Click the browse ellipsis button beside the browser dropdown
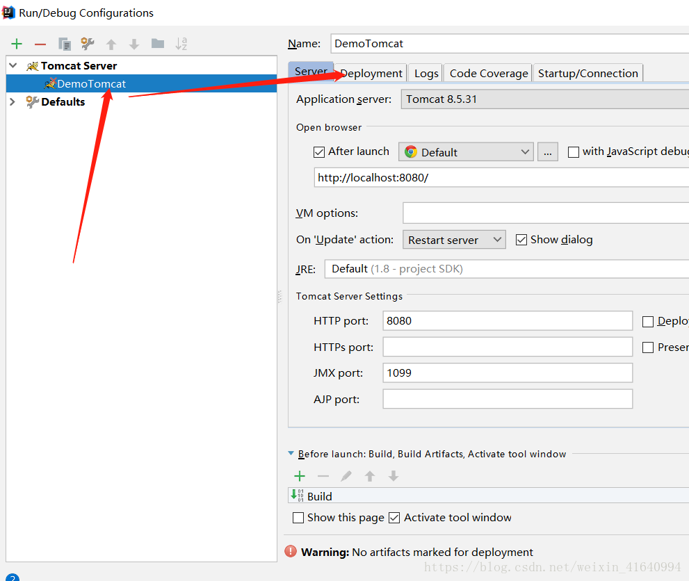 [547, 152]
